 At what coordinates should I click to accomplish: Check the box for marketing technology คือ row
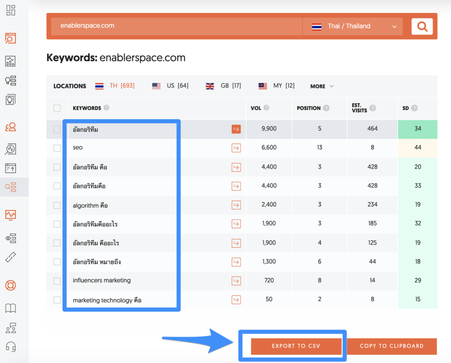[57, 300]
